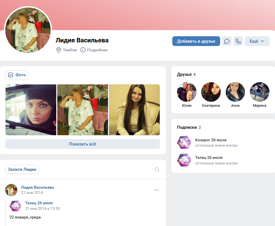Click the Тамбов location pin icon

(58, 50)
